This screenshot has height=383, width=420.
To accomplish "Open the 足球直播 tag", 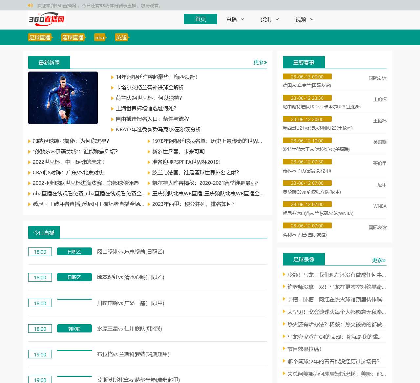I will tap(40, 37).
